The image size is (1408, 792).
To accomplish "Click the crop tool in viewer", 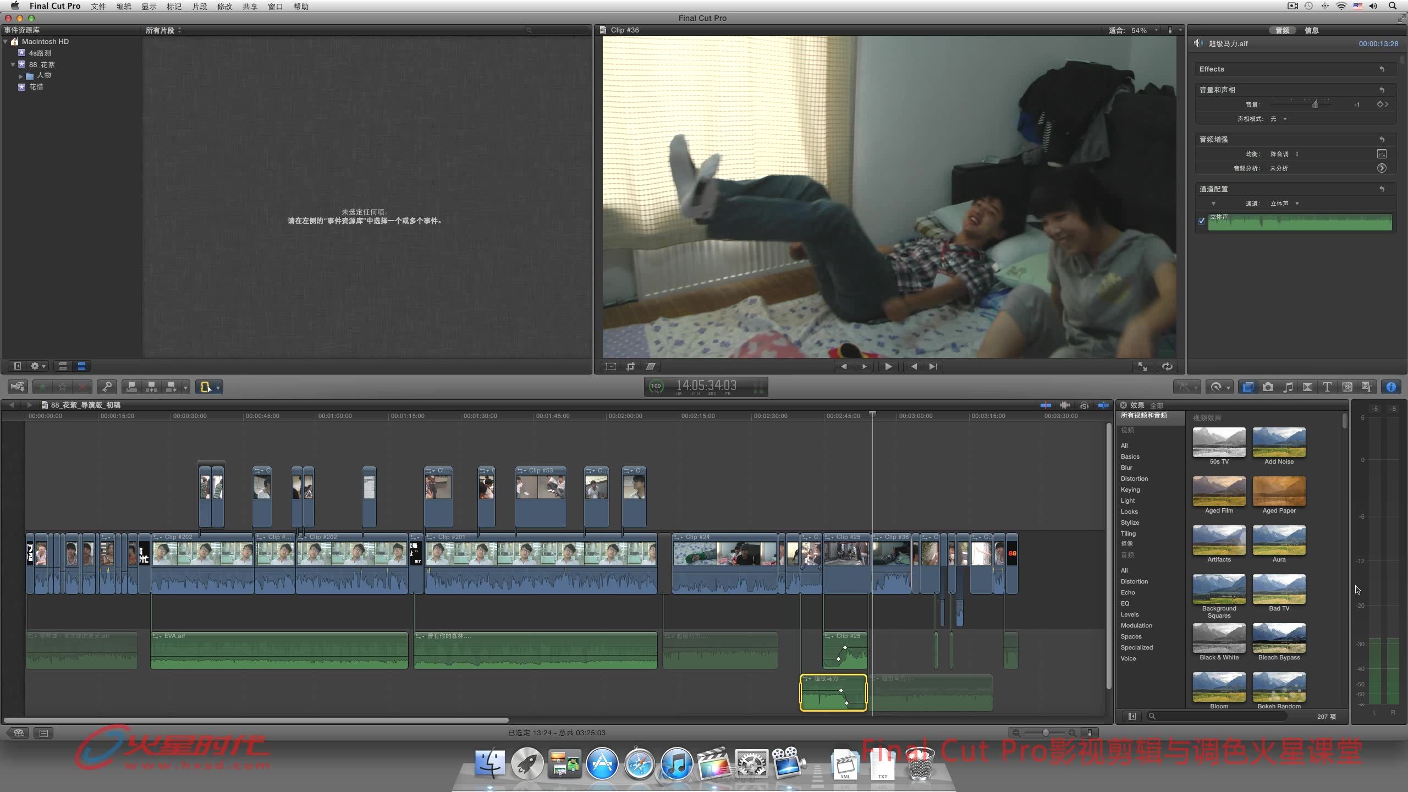I will point(631,366).
